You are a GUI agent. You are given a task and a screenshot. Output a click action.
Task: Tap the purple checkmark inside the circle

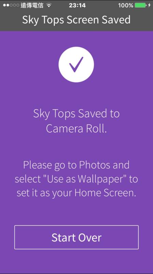[x=76, y=64]
